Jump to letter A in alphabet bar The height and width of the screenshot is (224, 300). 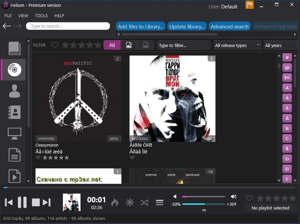point(287,88)
